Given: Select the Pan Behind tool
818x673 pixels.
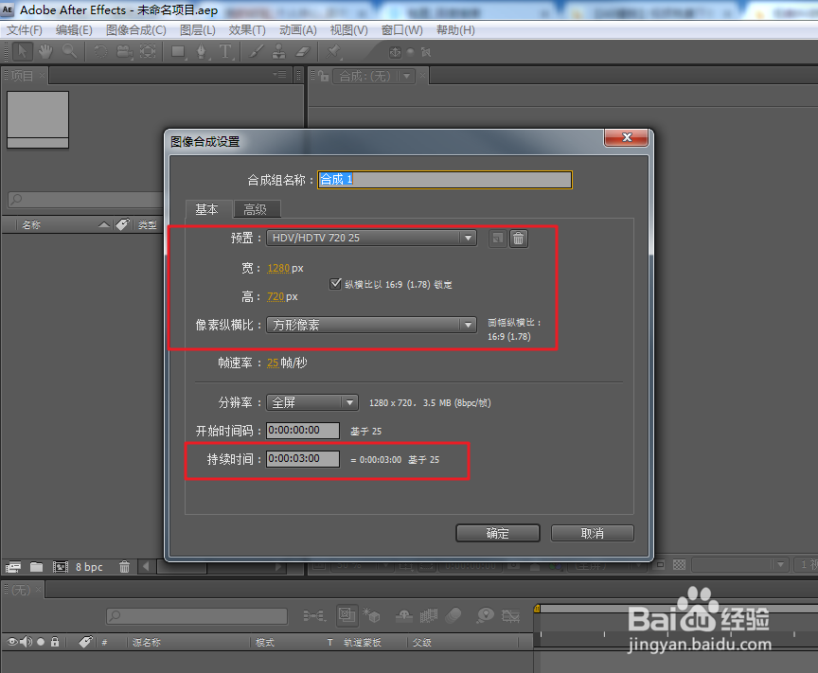Looking at the screenshot, I should click(x=148, y=52).
